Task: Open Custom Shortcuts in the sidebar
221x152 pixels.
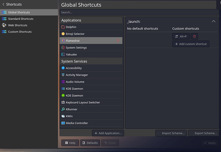Action: point(29,32)
